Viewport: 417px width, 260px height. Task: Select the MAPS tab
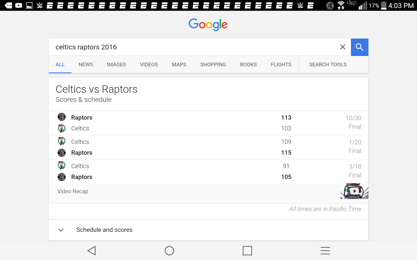[179, 64]
